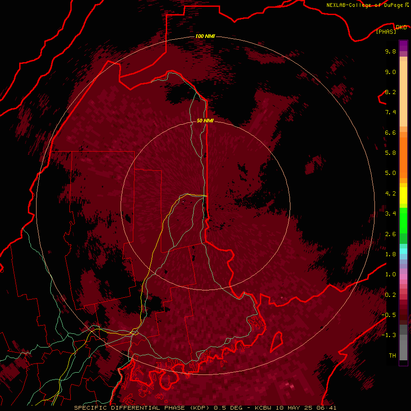This screenshot has width=411, height=411.
Task: Click the 3.4 scale value
Action: click(390, 214)
